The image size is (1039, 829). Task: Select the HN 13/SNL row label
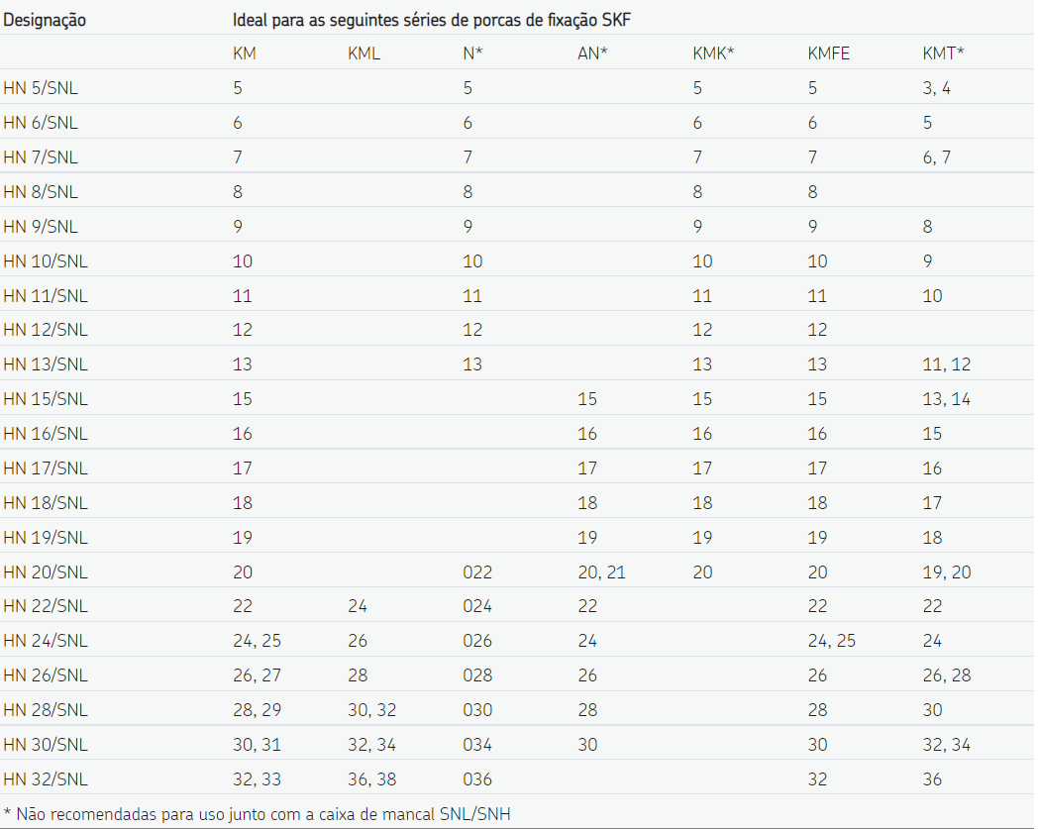pyautogui.click(x=46, y=364)
